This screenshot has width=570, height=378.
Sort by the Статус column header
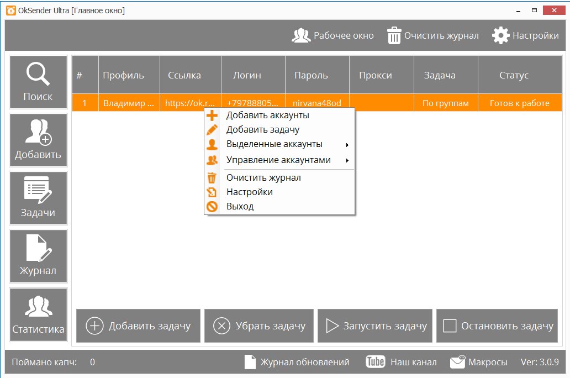point(514,75)
